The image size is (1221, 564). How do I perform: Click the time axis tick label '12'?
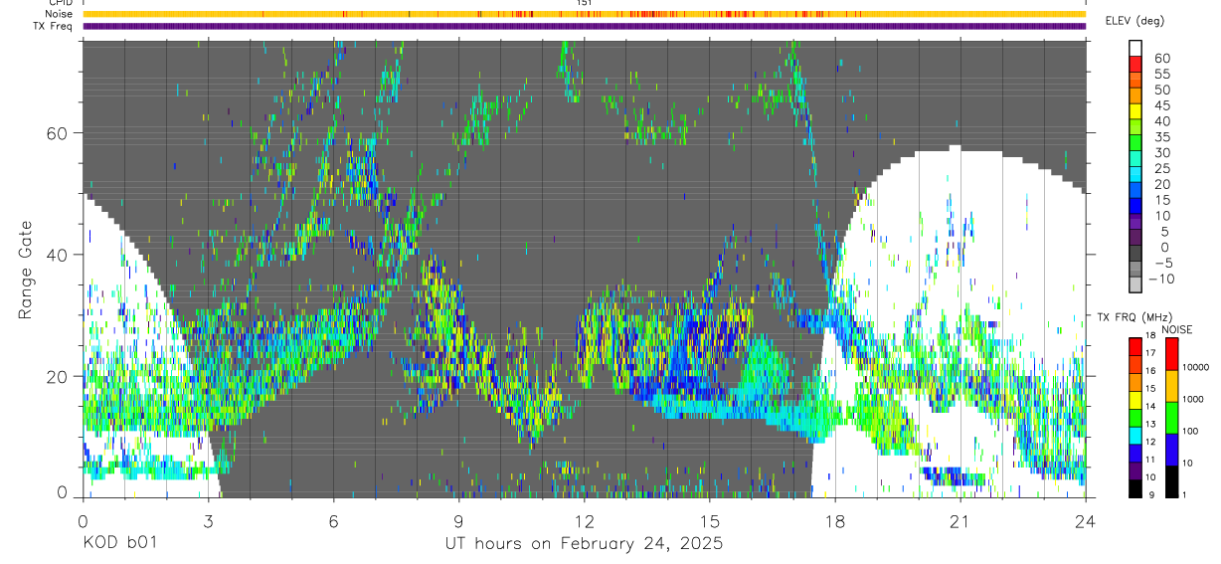tap(584, 520)
